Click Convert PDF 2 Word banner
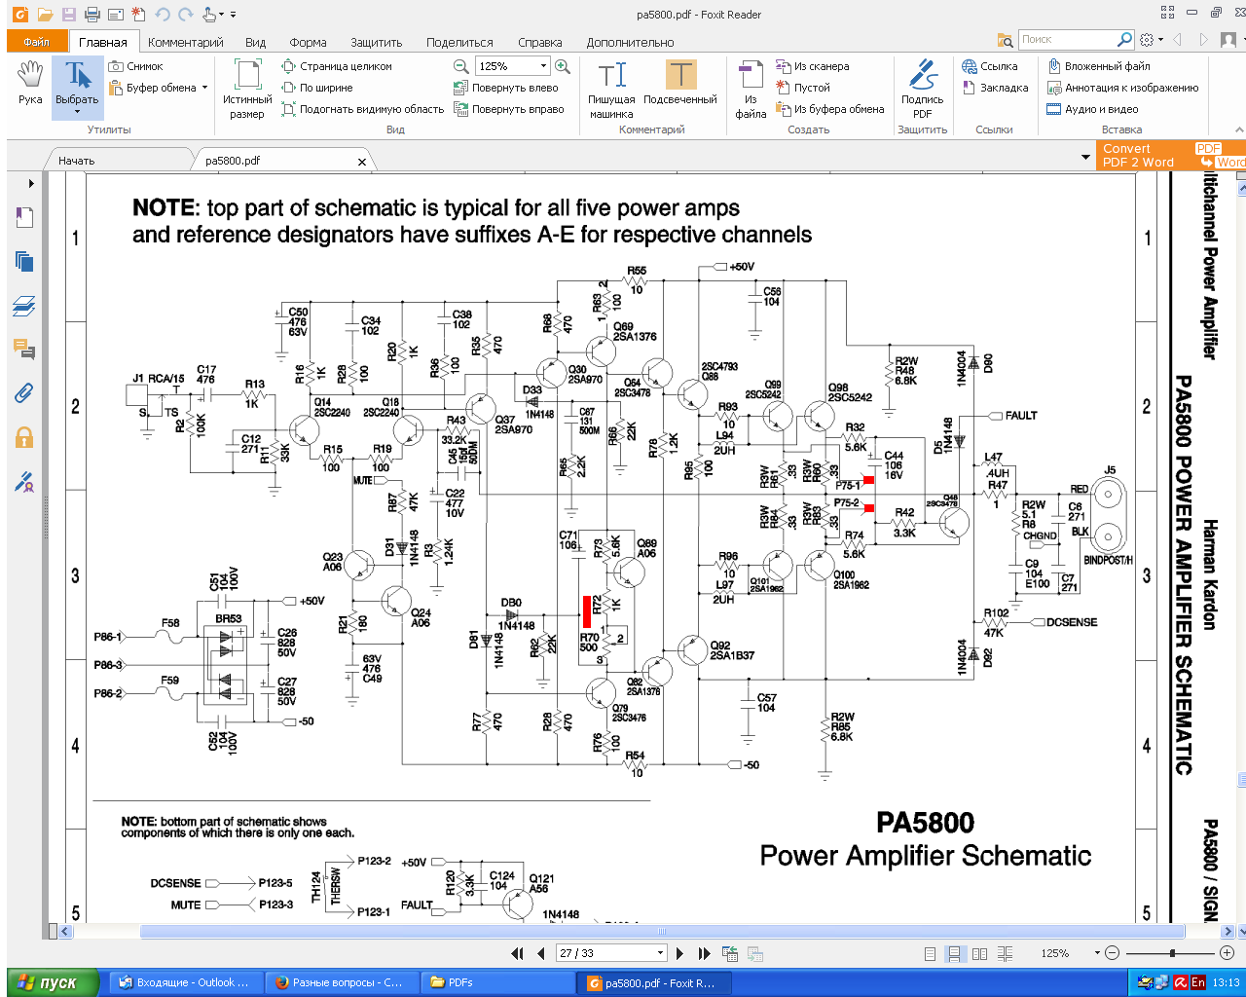Screen dimensions: 1246x997 tap(1171, 156)
